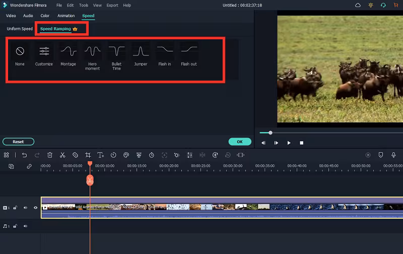
Task: Hide video track 1 with eye icon
Action: [x=35, y=208]
